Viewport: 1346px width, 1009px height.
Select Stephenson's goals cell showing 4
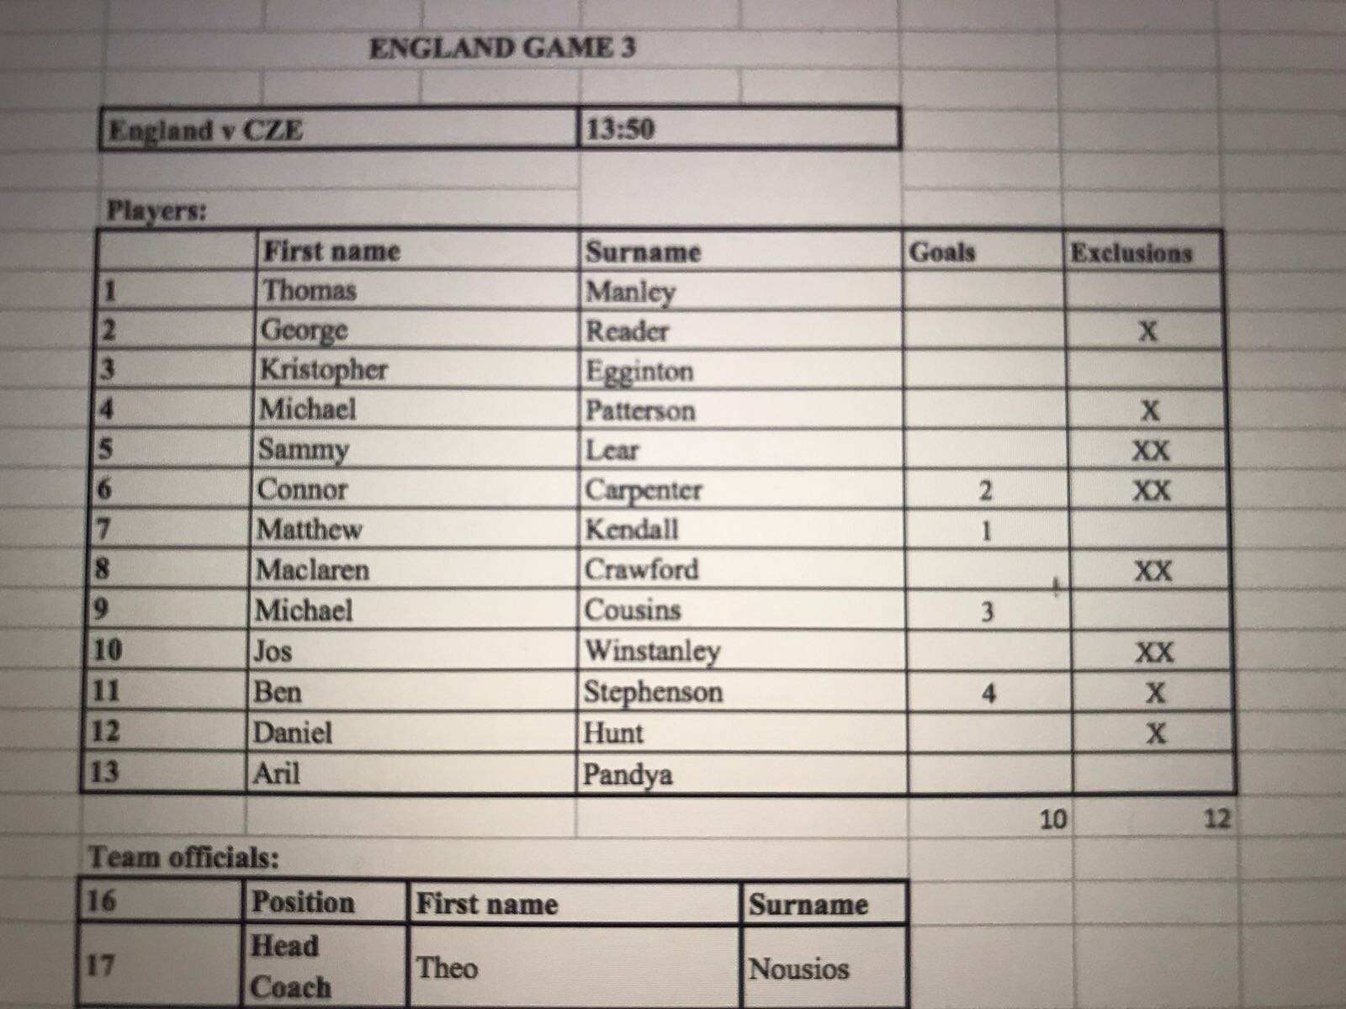(x=988, y=693)
